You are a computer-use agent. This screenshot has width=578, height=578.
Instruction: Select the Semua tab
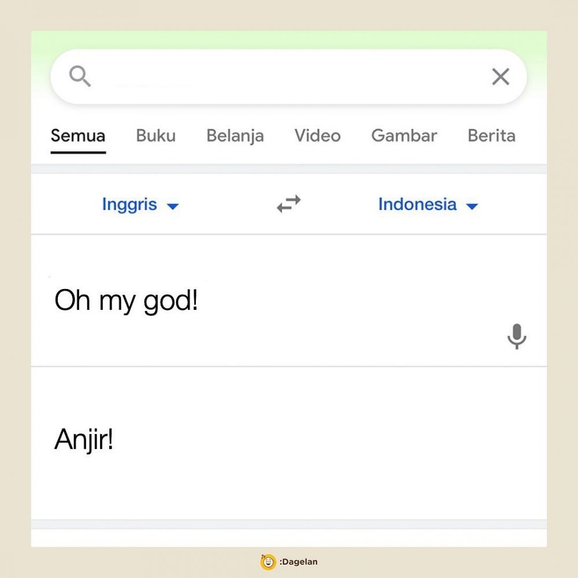(x=78, y=136)
